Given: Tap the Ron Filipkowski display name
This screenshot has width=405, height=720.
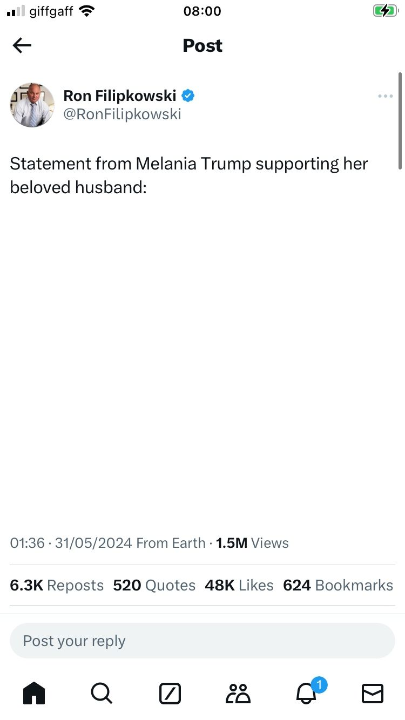Looking at the screenshot, I should [120, 96].
